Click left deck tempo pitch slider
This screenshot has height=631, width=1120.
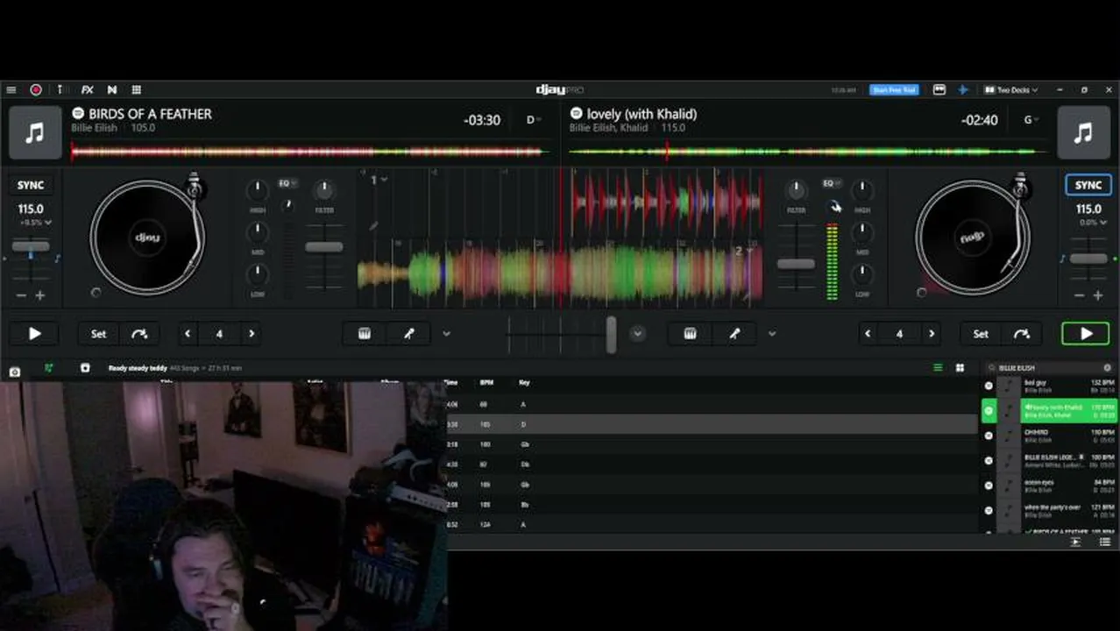[31, 248]
